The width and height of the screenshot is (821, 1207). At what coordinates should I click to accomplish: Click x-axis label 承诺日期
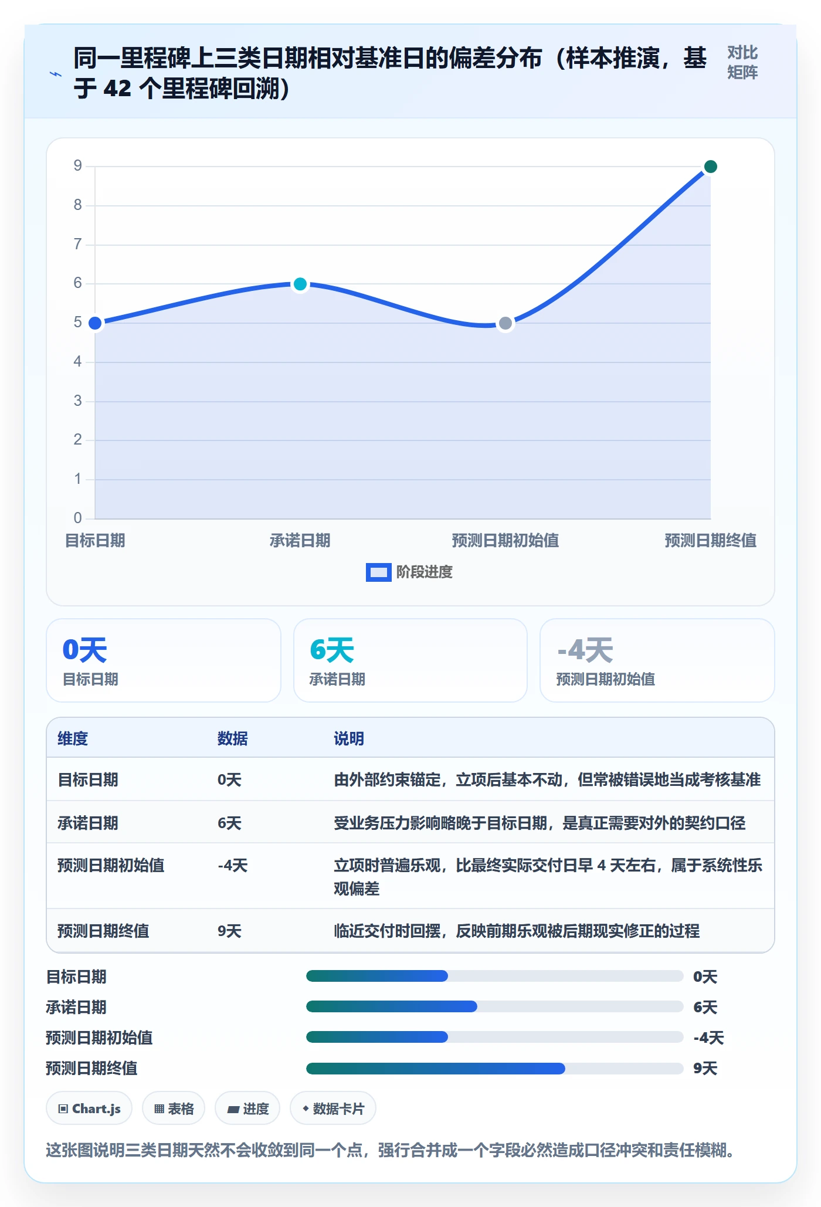(x=300, y=540)
